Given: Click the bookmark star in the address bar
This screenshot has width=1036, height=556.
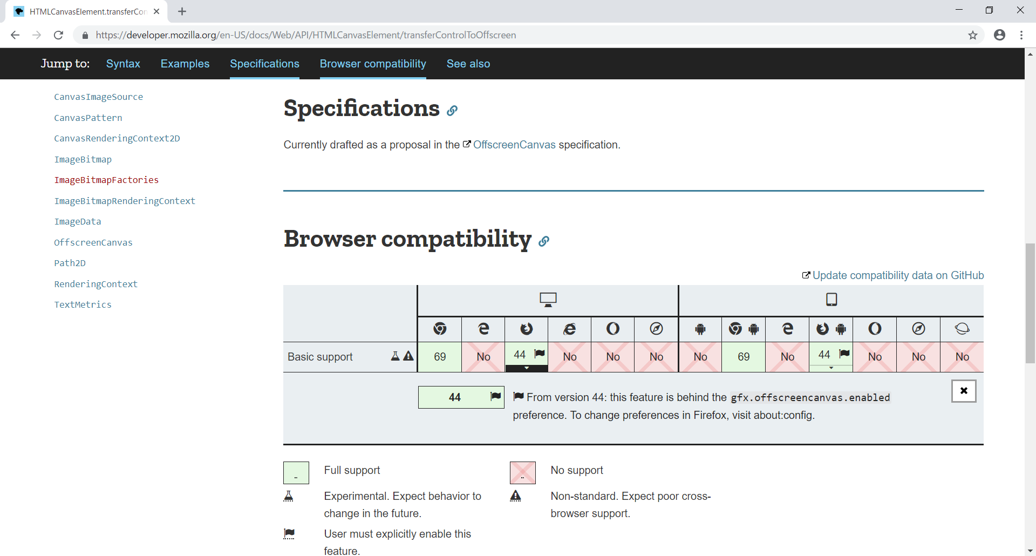Looking at the screenshot, I should pos(973,35).
